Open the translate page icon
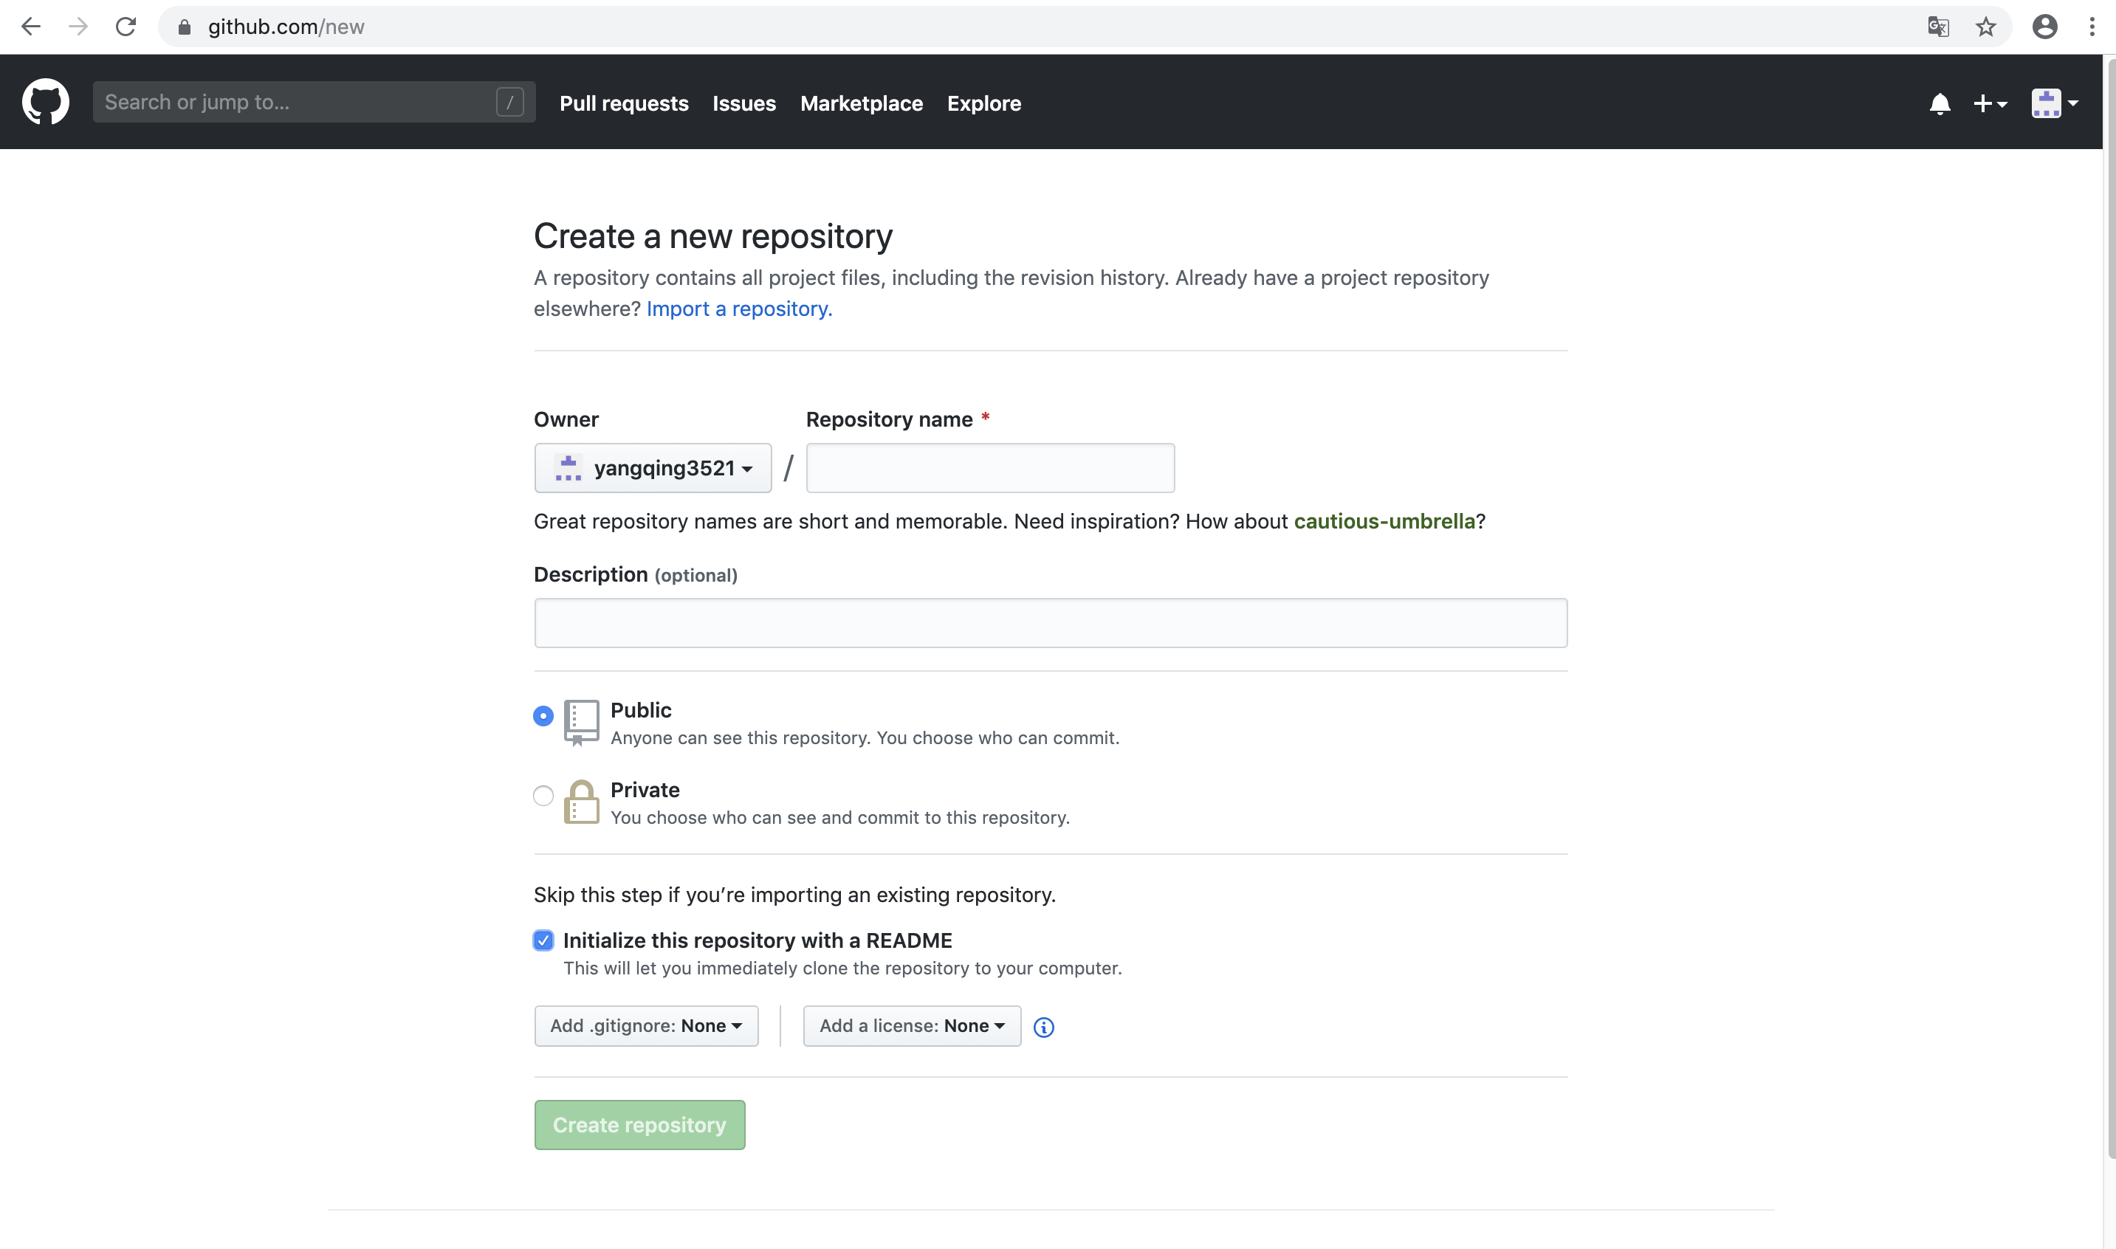The height and width of the screenshot is (1249, 2116). pyautogui.click(x=1937, y=27)
